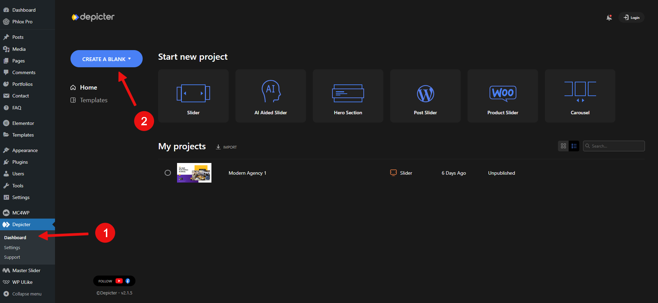Open the Slider project type card
The width and height of the screenshot is (658, 303).
pyautogui.click(x=193, y=96)
